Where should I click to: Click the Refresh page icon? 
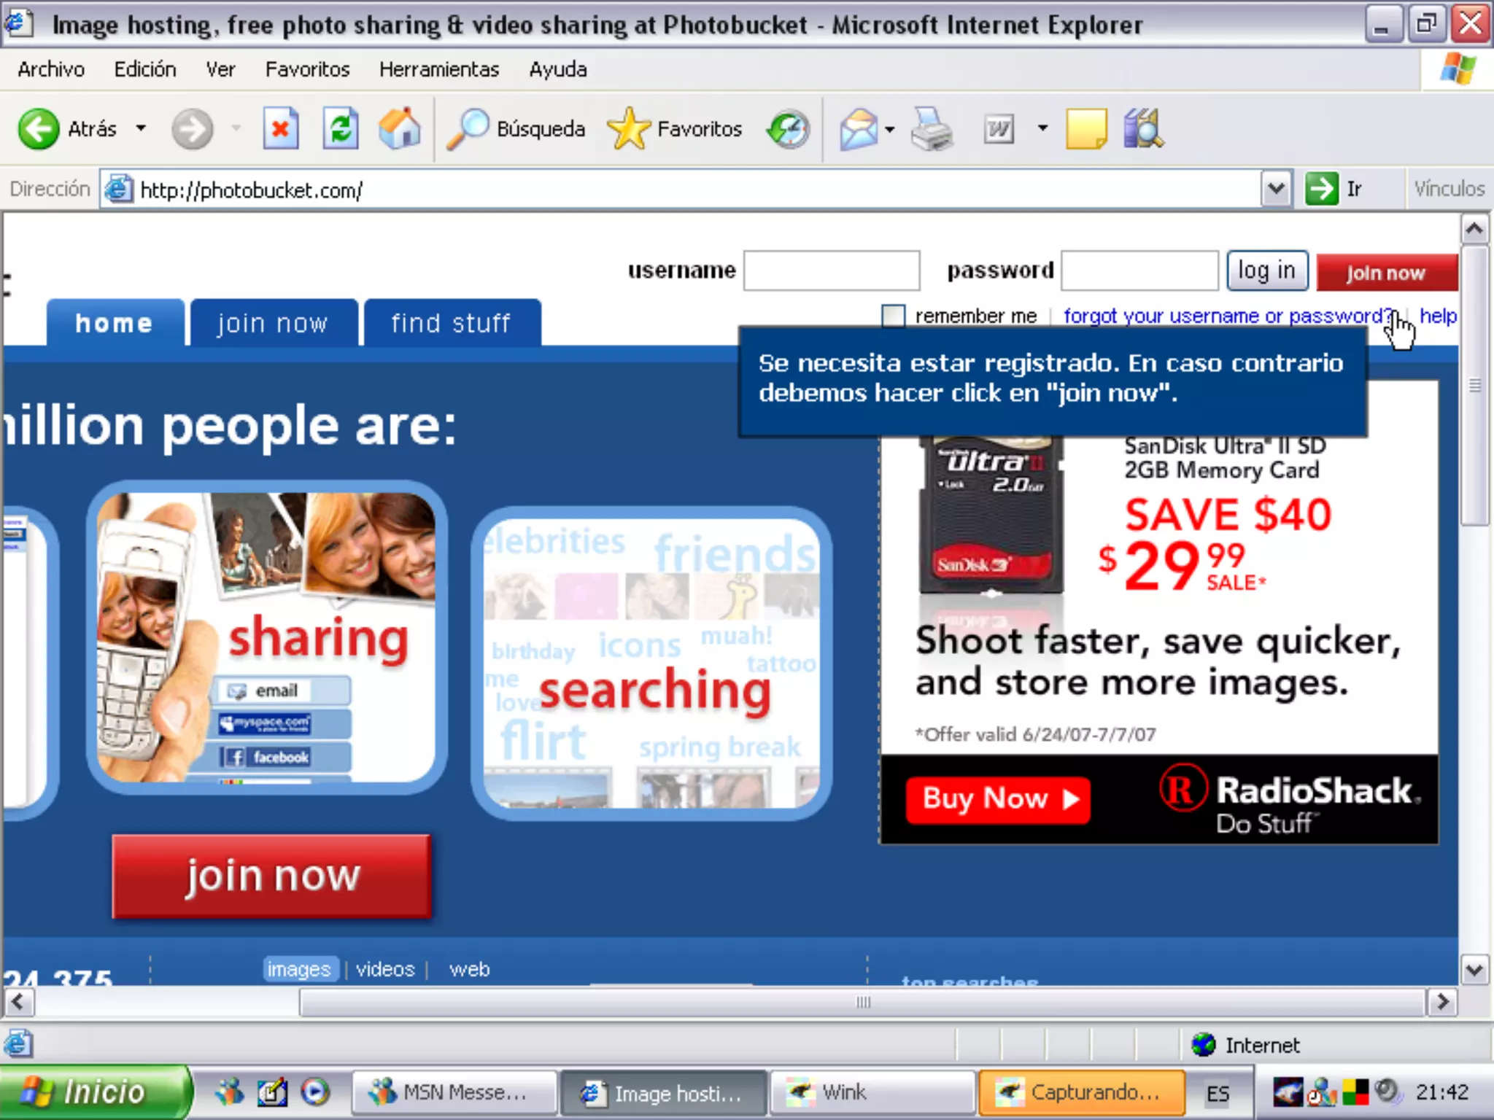[340, 129]
